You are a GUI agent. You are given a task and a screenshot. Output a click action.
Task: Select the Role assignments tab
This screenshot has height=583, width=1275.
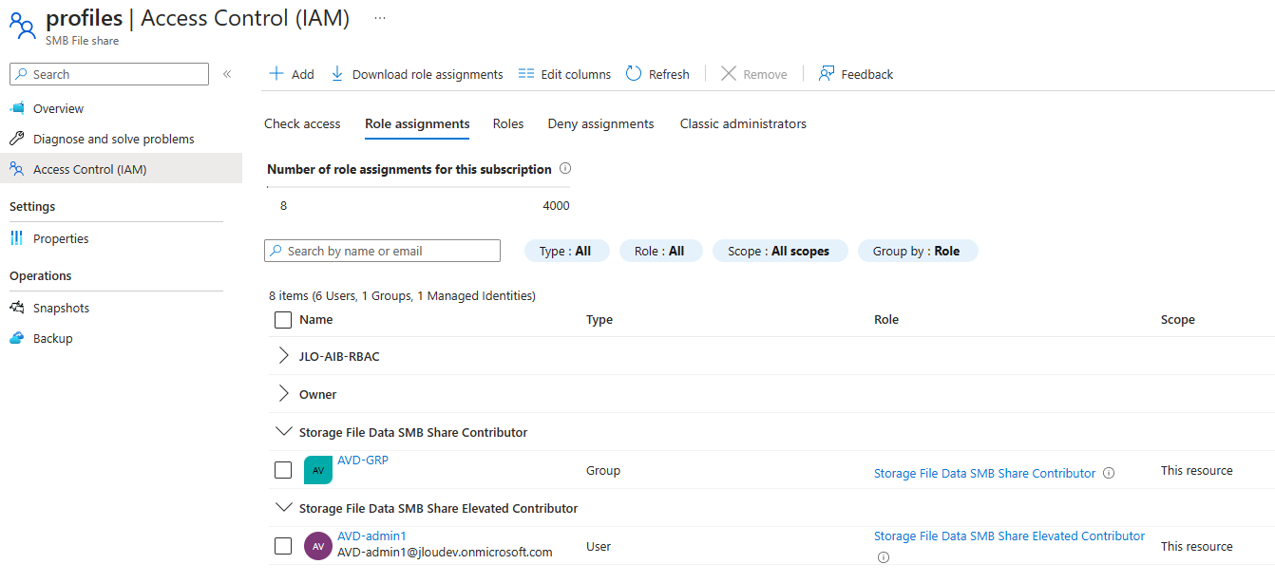(x=417, y=123)
